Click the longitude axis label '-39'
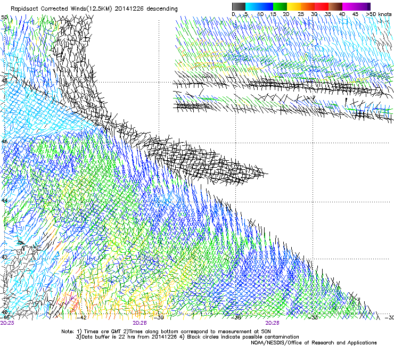The height and width of the screenshot is (346, 394). coord(159,318)
